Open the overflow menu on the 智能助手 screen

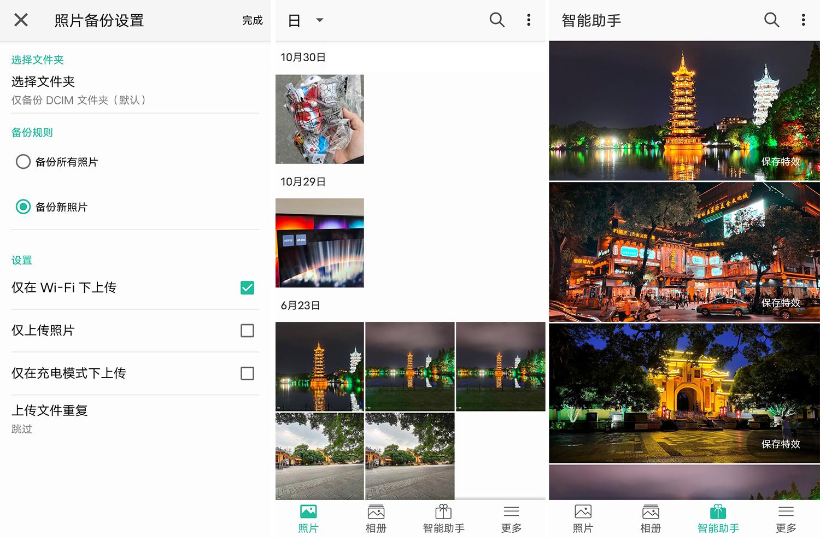pos(803,20)
